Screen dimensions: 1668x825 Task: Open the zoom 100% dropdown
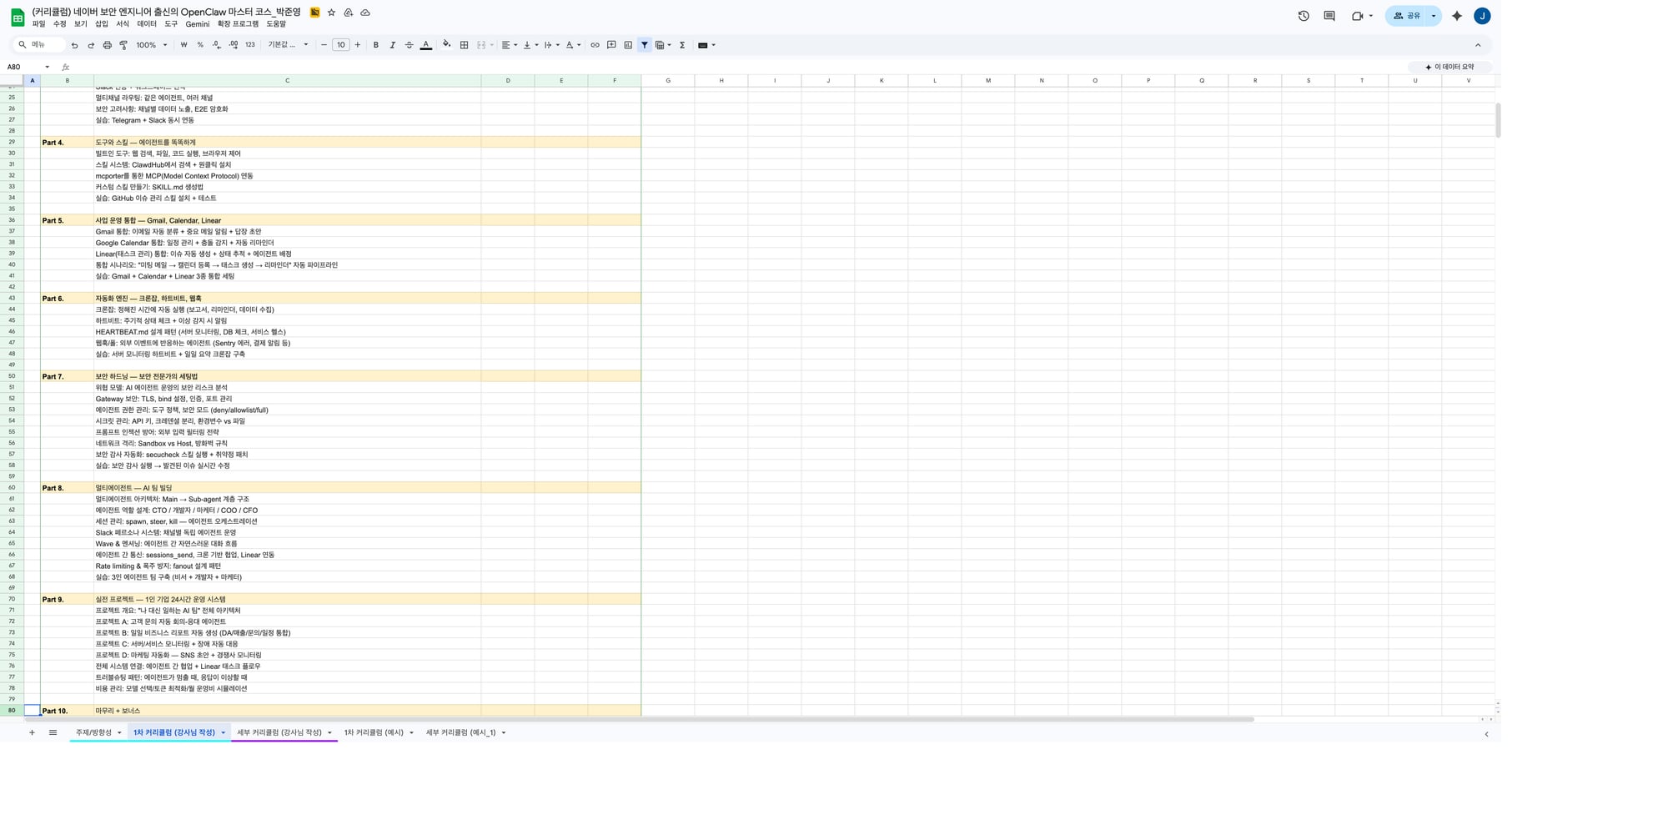click(x=152, y=45)
